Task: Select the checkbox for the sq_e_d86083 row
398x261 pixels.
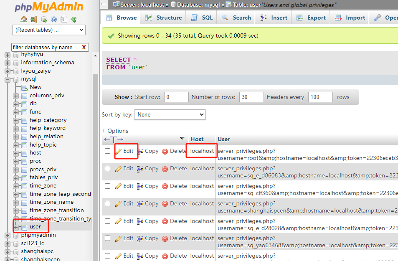Action: (108, 169)
